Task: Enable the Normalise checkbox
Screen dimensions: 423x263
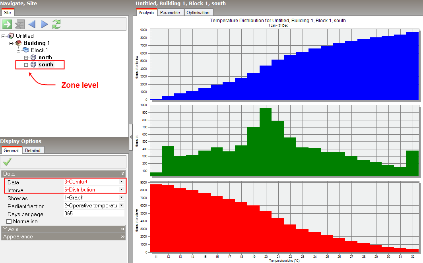Action: (9, 221)
